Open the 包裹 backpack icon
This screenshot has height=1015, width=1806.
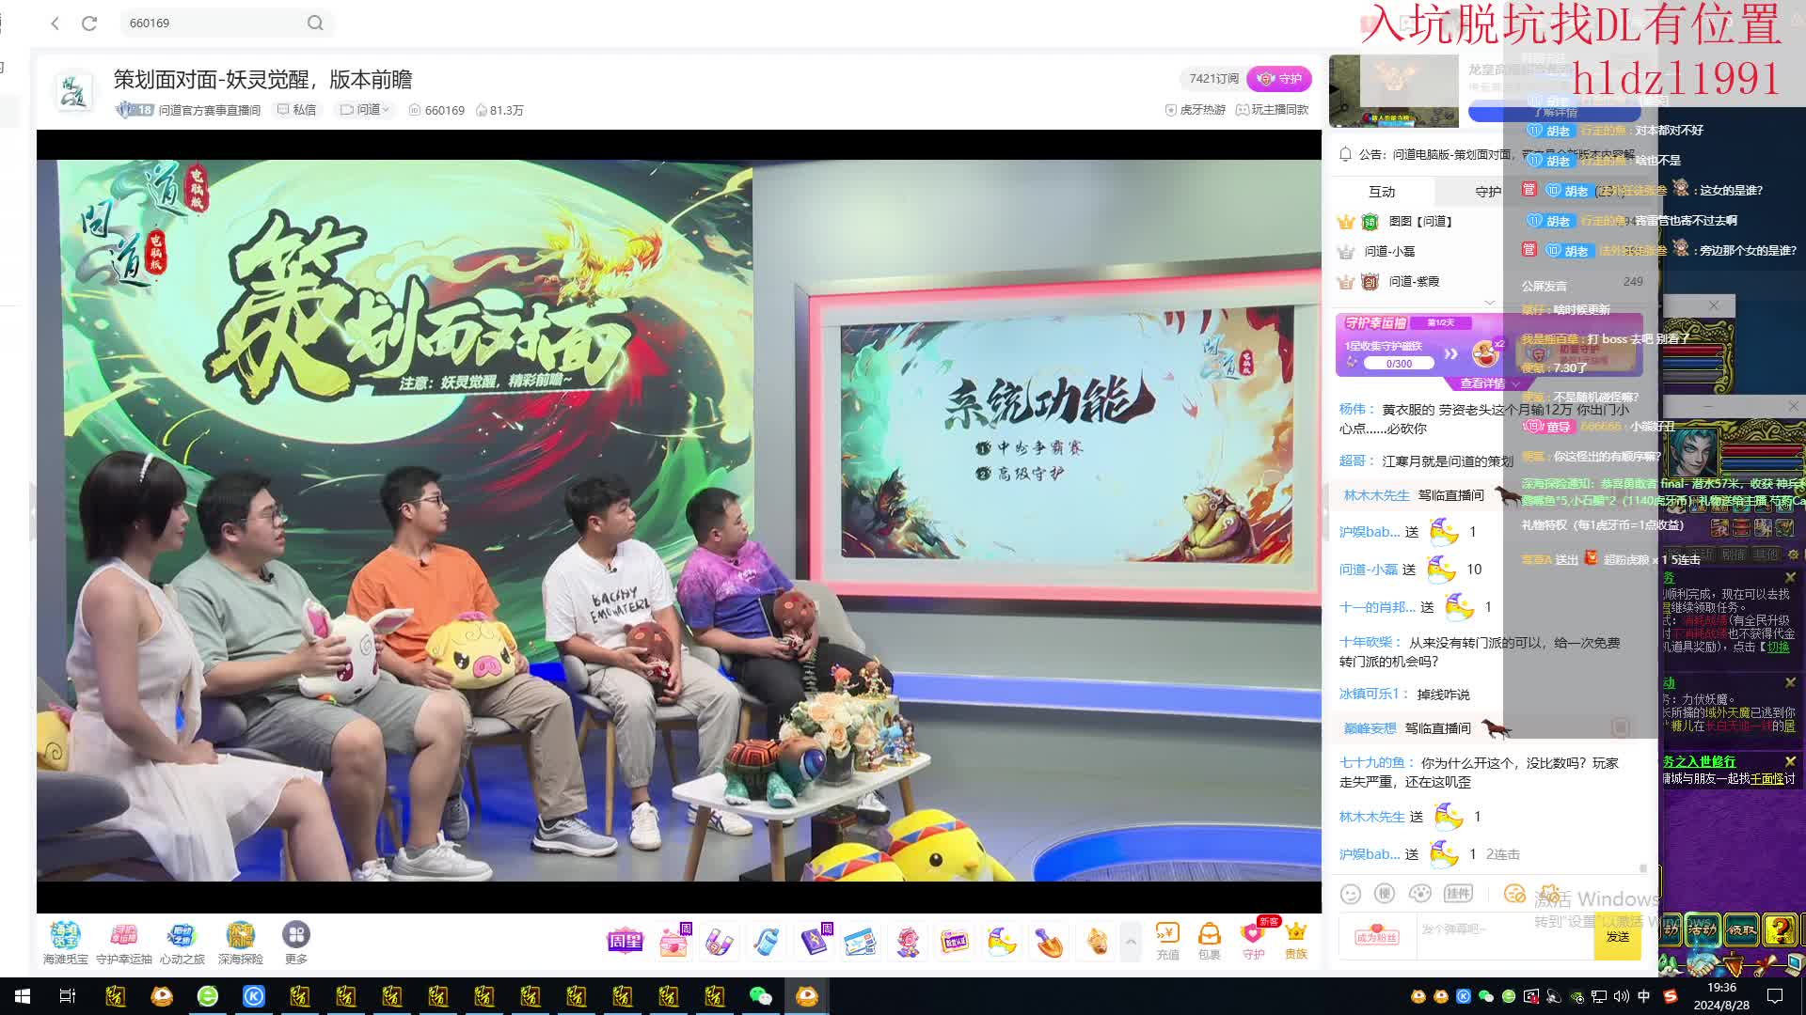[x=1209, y=941]
